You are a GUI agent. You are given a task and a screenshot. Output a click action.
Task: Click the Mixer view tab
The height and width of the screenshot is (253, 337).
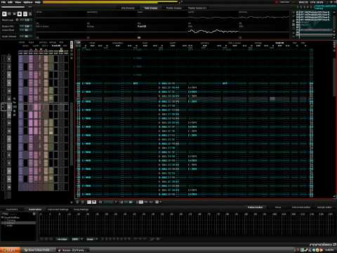click(278, 207)
